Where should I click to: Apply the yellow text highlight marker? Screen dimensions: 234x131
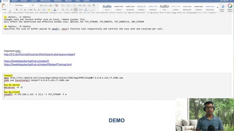click(x=49, y=10)
